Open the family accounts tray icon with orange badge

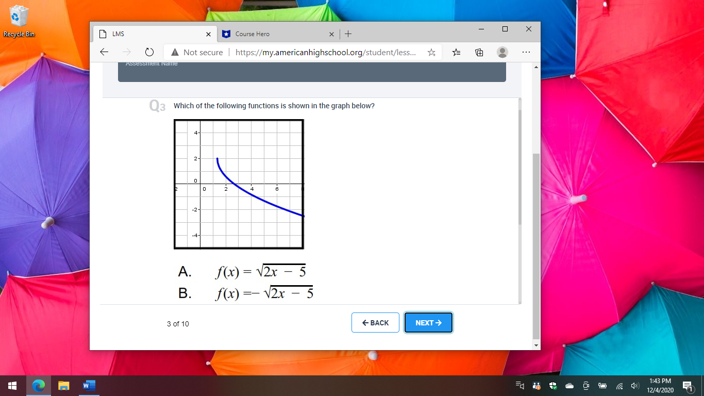(537, 385)
